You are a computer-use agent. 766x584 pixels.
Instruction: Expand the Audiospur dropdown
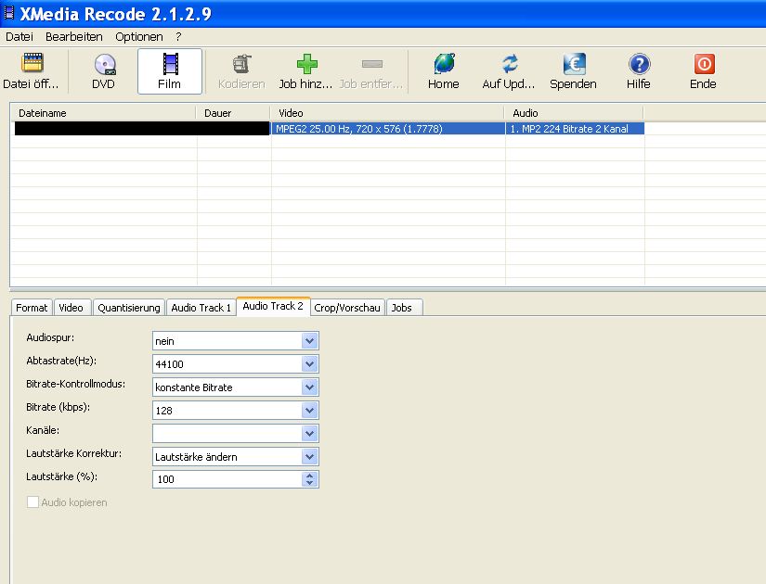point(310,340)
